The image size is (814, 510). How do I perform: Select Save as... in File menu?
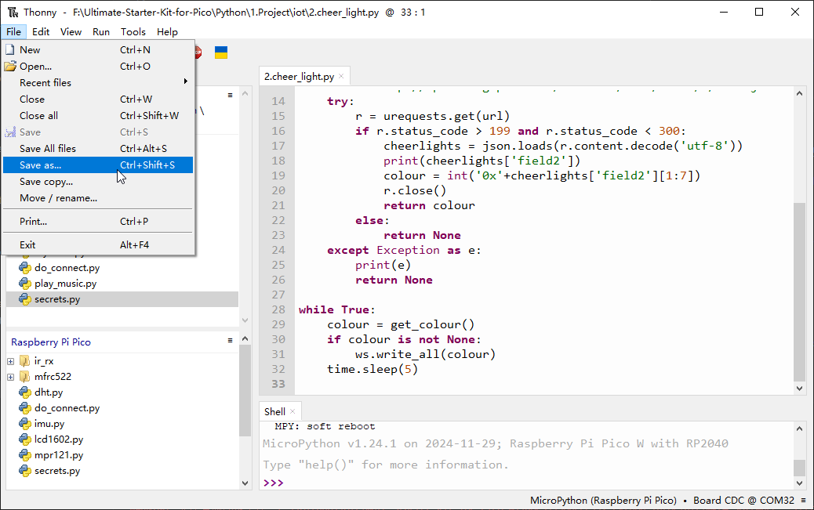98,165
